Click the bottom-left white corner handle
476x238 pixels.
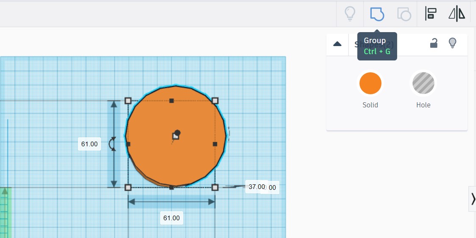point(128,187)
